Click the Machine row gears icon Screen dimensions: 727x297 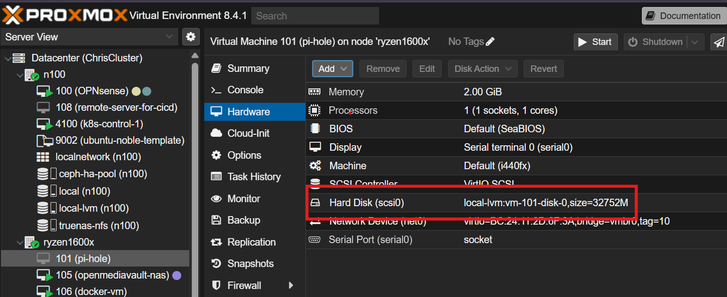(x=315, y=166)
